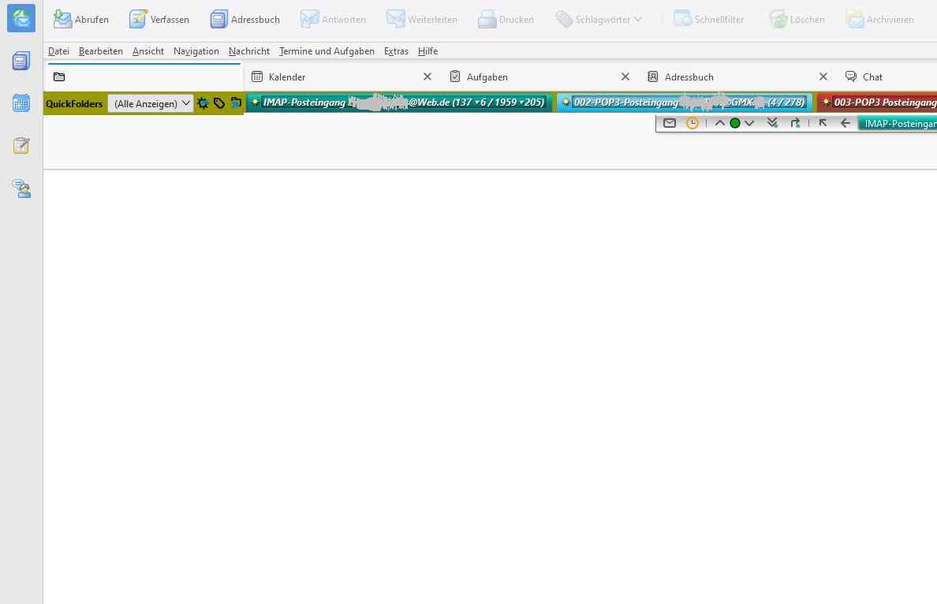Go to next message with down chevron
Viewport: 937px width, 604px height.
[x=749, y=123]
